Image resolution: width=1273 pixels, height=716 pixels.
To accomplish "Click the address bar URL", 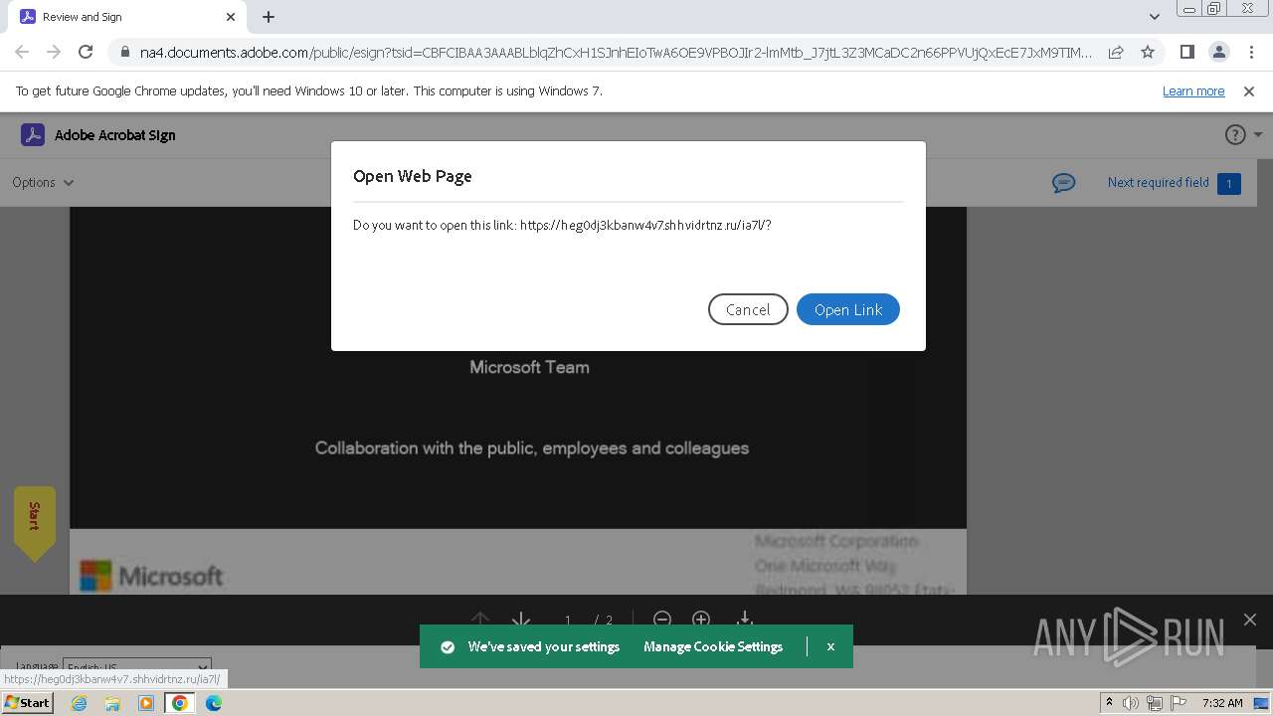I will point(616,53).
